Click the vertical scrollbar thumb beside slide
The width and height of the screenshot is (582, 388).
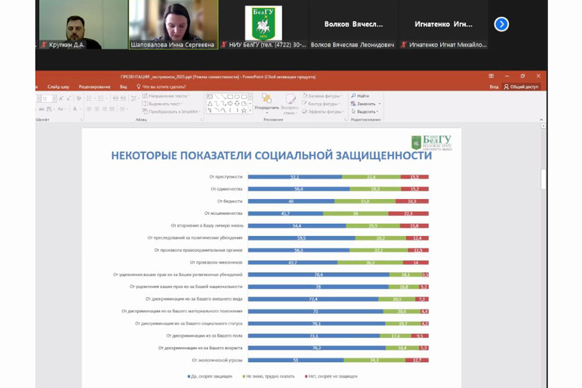coord(544,179)
